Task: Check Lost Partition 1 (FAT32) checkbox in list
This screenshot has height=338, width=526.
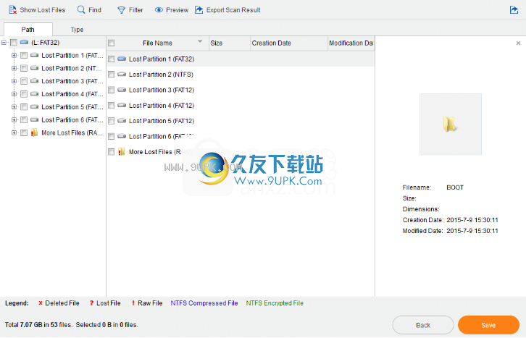Action: tap(112, 59)
